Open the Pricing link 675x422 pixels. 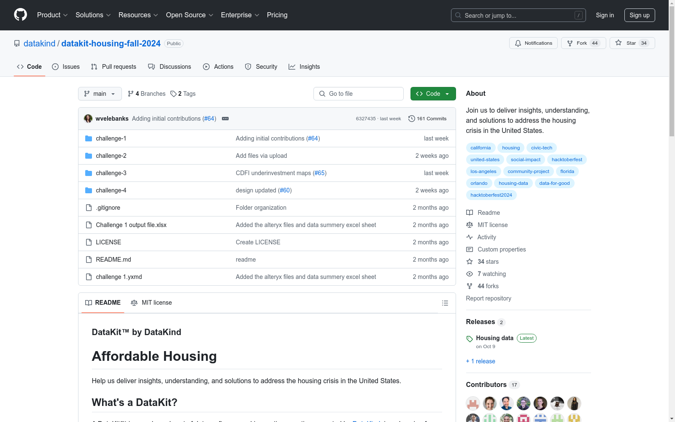277,15
